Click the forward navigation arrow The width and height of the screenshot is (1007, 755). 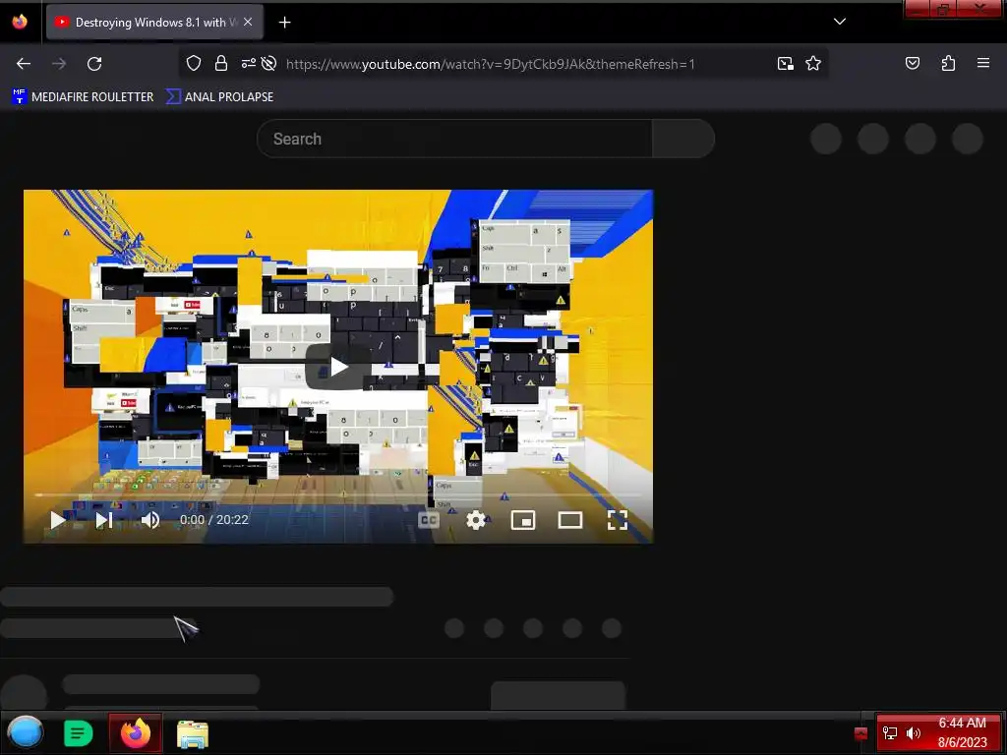(59, 64)
